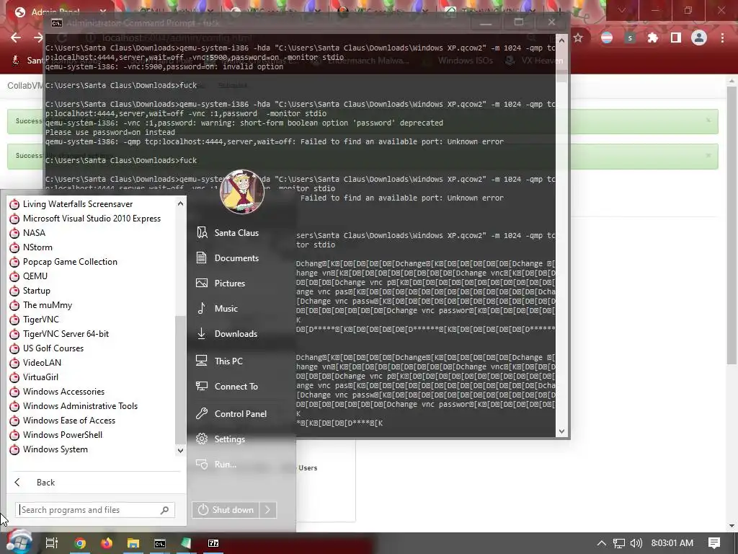
Task: Open Santa Claus user folder
Action: pyautogui.click(x=228, y=233)
